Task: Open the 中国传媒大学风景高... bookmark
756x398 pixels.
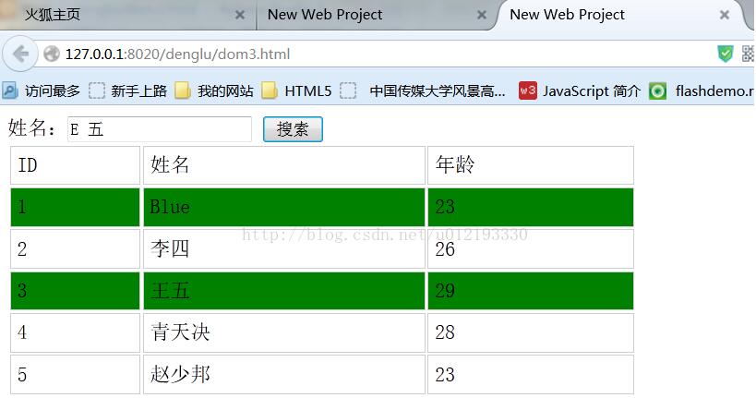Action: pos(423,90)
